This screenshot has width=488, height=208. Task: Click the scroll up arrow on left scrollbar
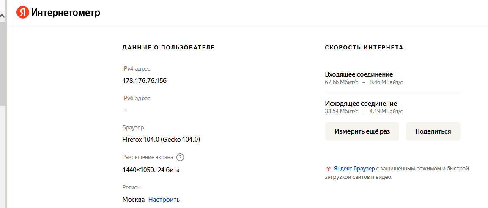(x=3, y=16)
